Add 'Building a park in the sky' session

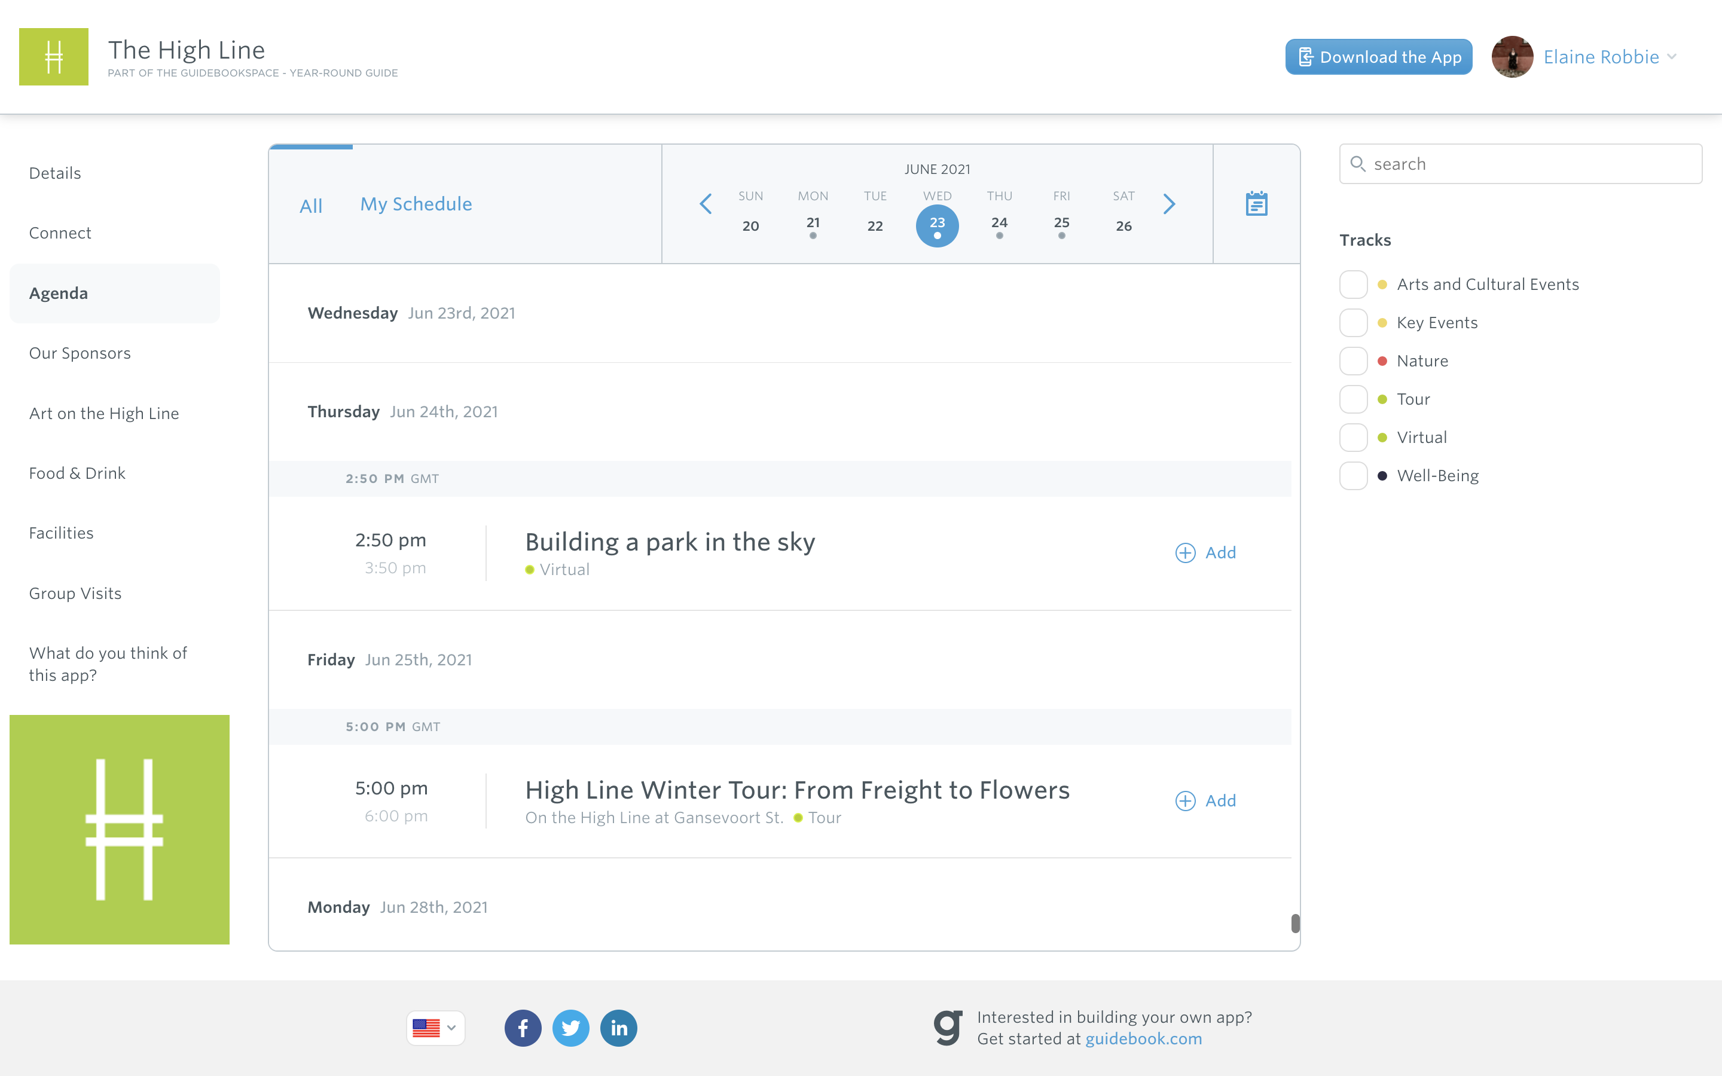[1205, 553]
